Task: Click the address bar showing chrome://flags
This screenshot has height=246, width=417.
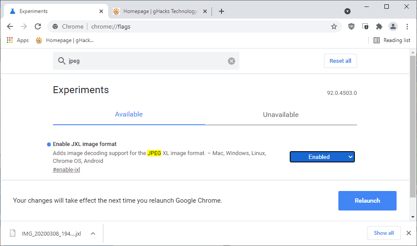Action: pyautogui.click(x=194, y=26)
